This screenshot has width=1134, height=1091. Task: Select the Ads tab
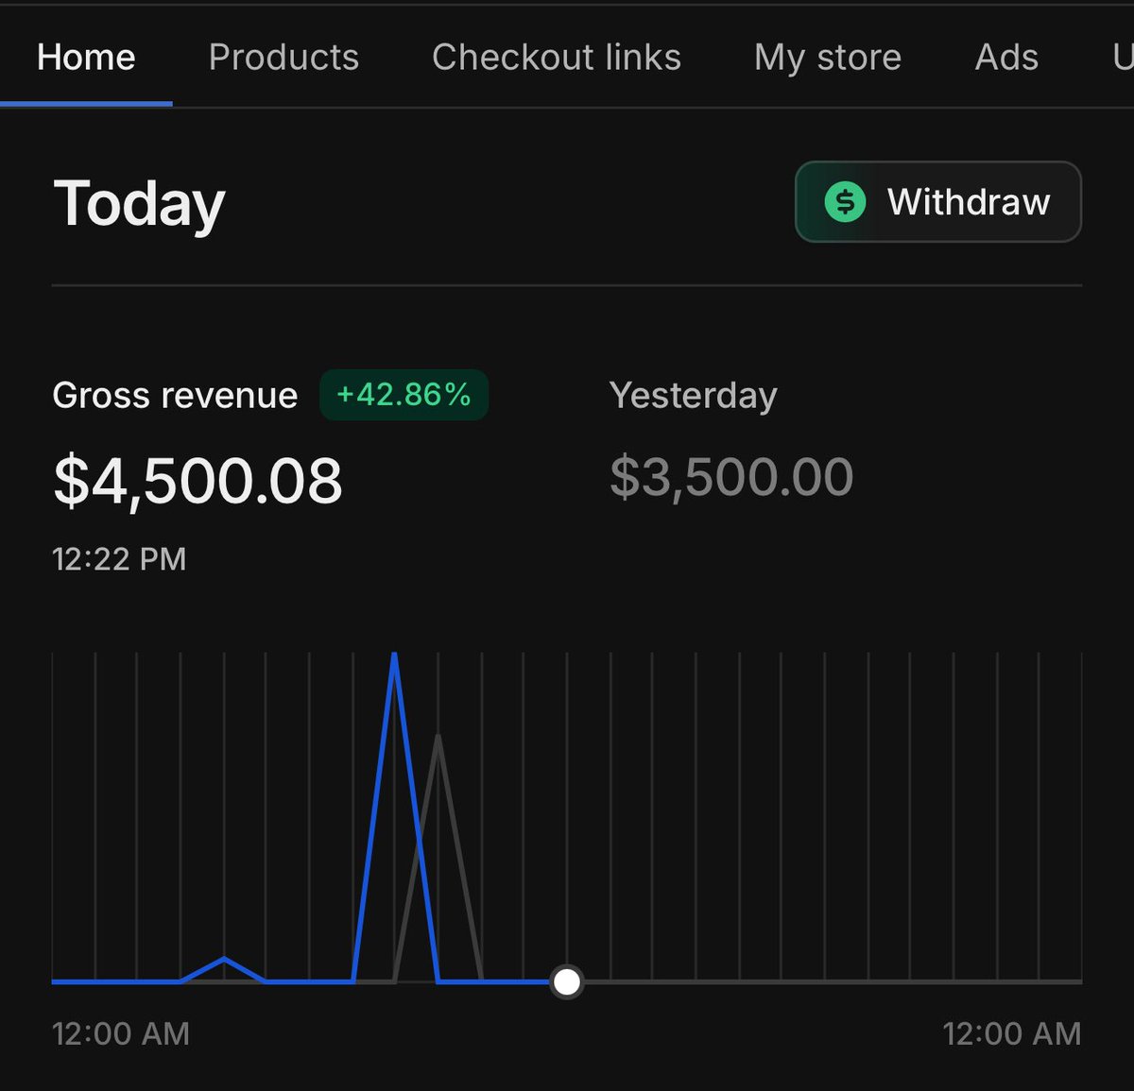pos(1006,58)
